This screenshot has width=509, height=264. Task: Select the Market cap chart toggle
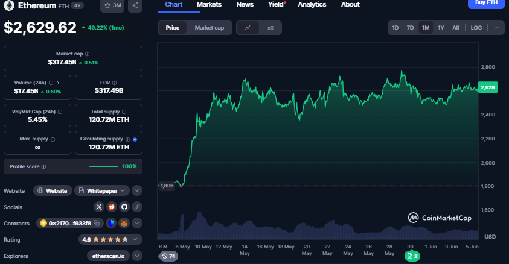[210, 28]
